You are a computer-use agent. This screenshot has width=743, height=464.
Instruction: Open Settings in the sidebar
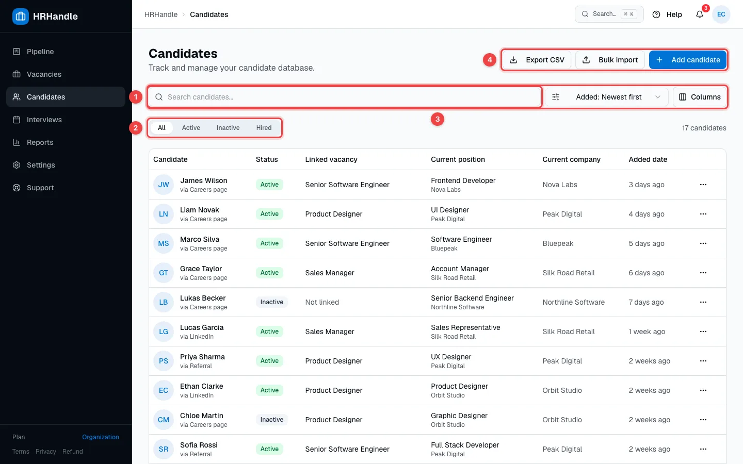[x=66, y=165]
